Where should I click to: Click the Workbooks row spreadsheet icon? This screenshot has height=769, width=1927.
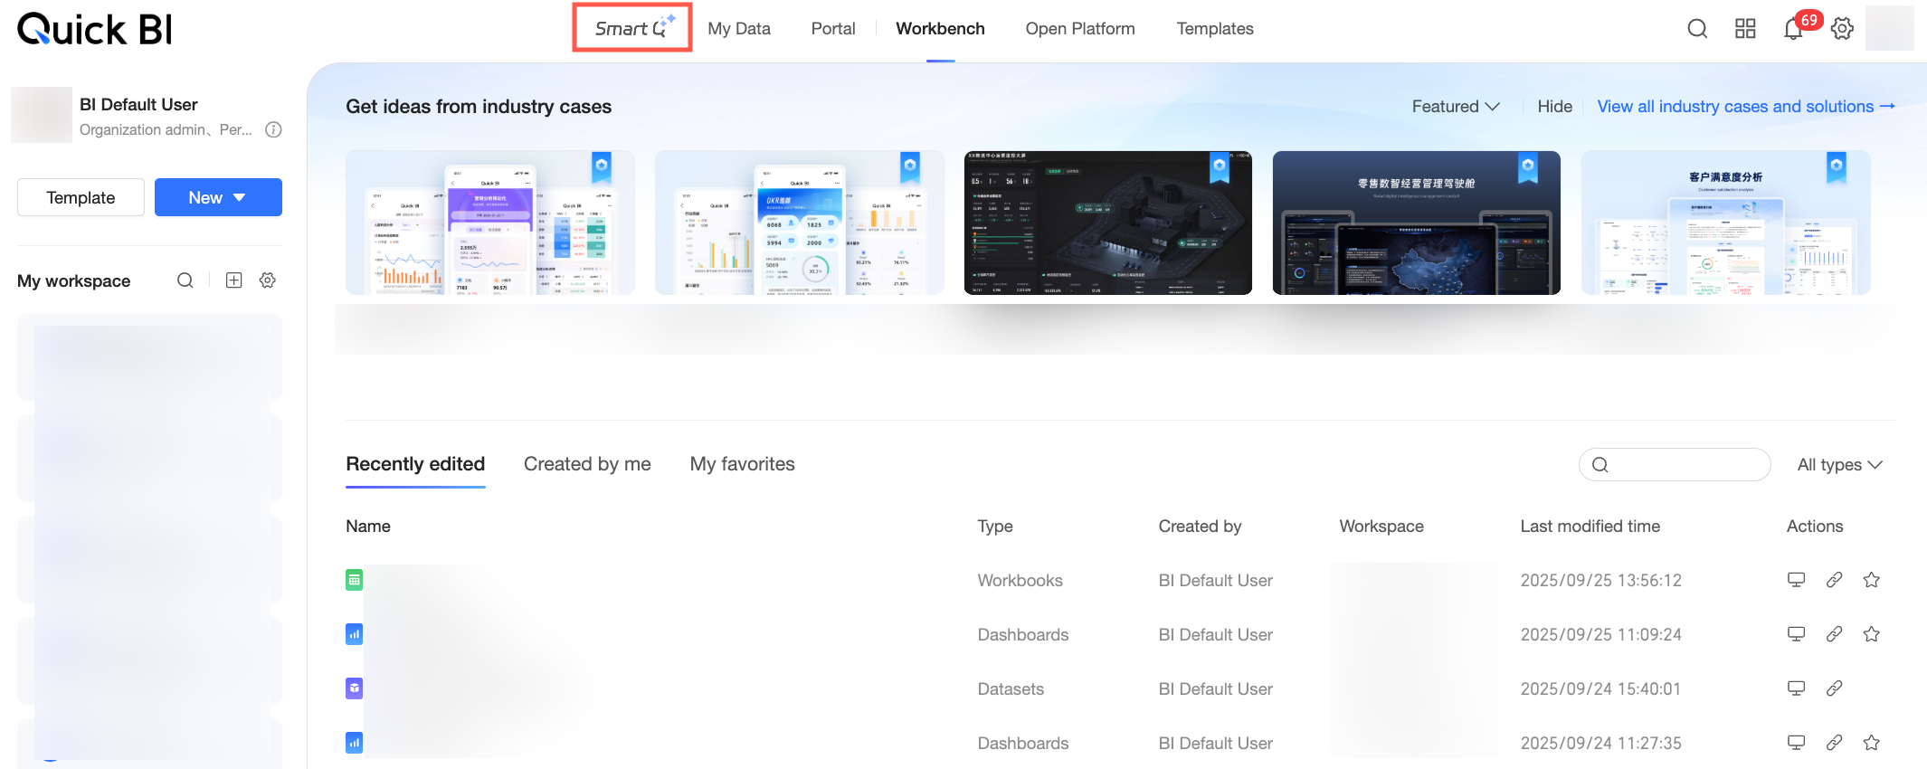(x=355, y=580)
